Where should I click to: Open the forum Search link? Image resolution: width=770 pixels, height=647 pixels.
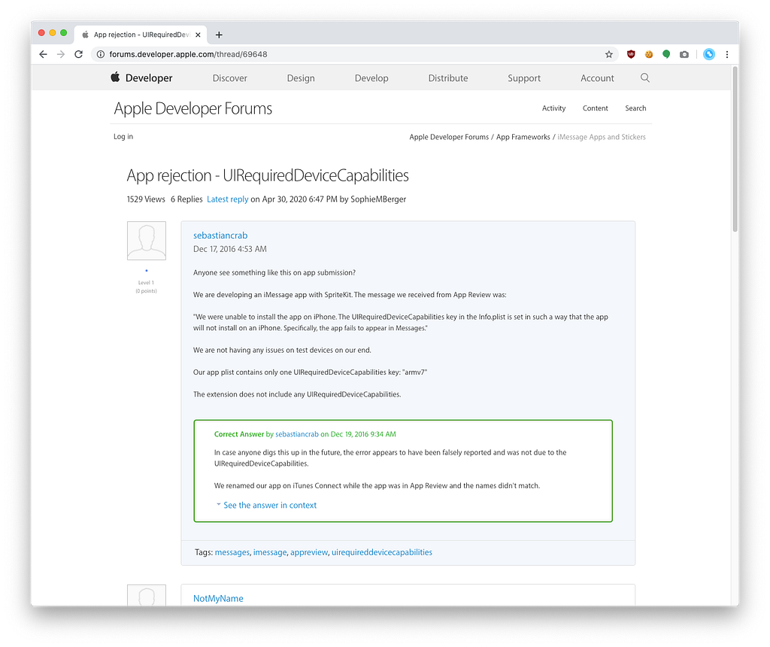click(635, 108)
